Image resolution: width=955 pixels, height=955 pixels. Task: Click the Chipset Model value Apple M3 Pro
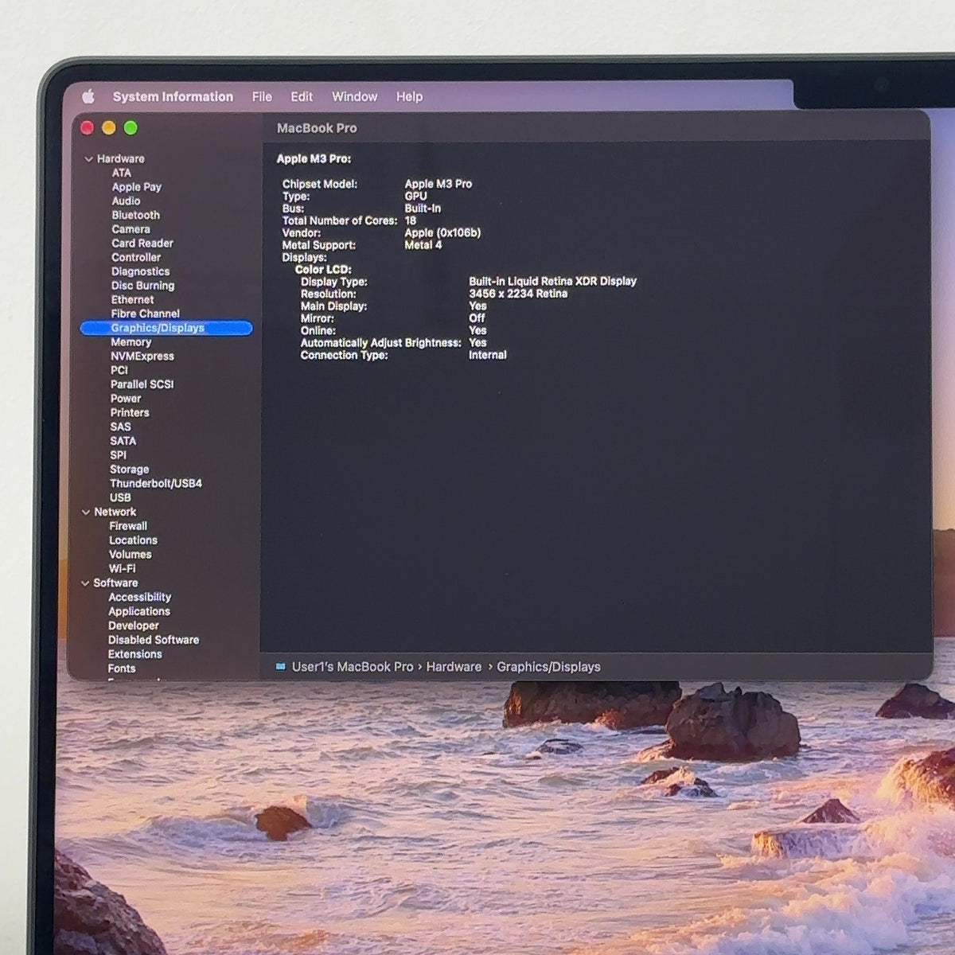(438, 184)
